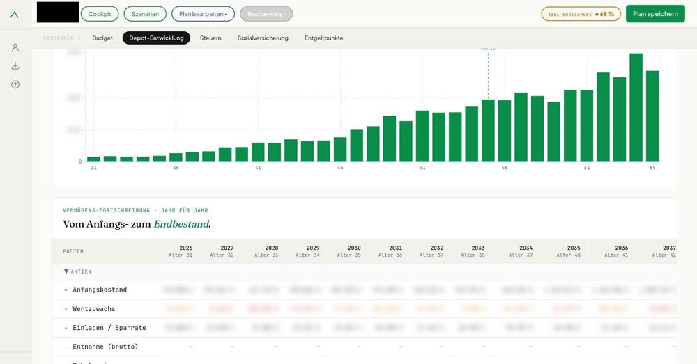Select the Depot-Entwicklung tab
697x364 pixels.
pyautogui.click(x=156, y=38)
